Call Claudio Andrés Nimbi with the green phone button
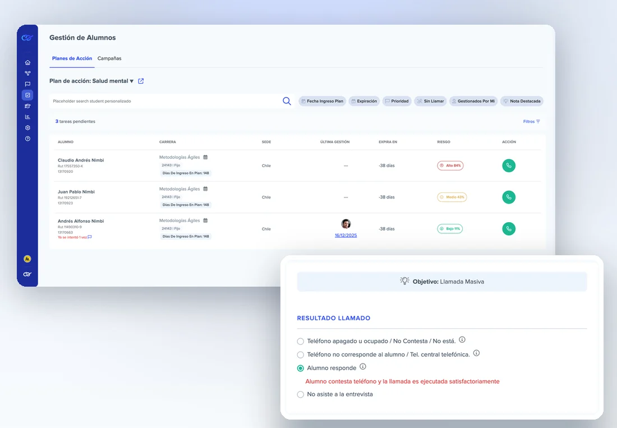 [509, 165]
